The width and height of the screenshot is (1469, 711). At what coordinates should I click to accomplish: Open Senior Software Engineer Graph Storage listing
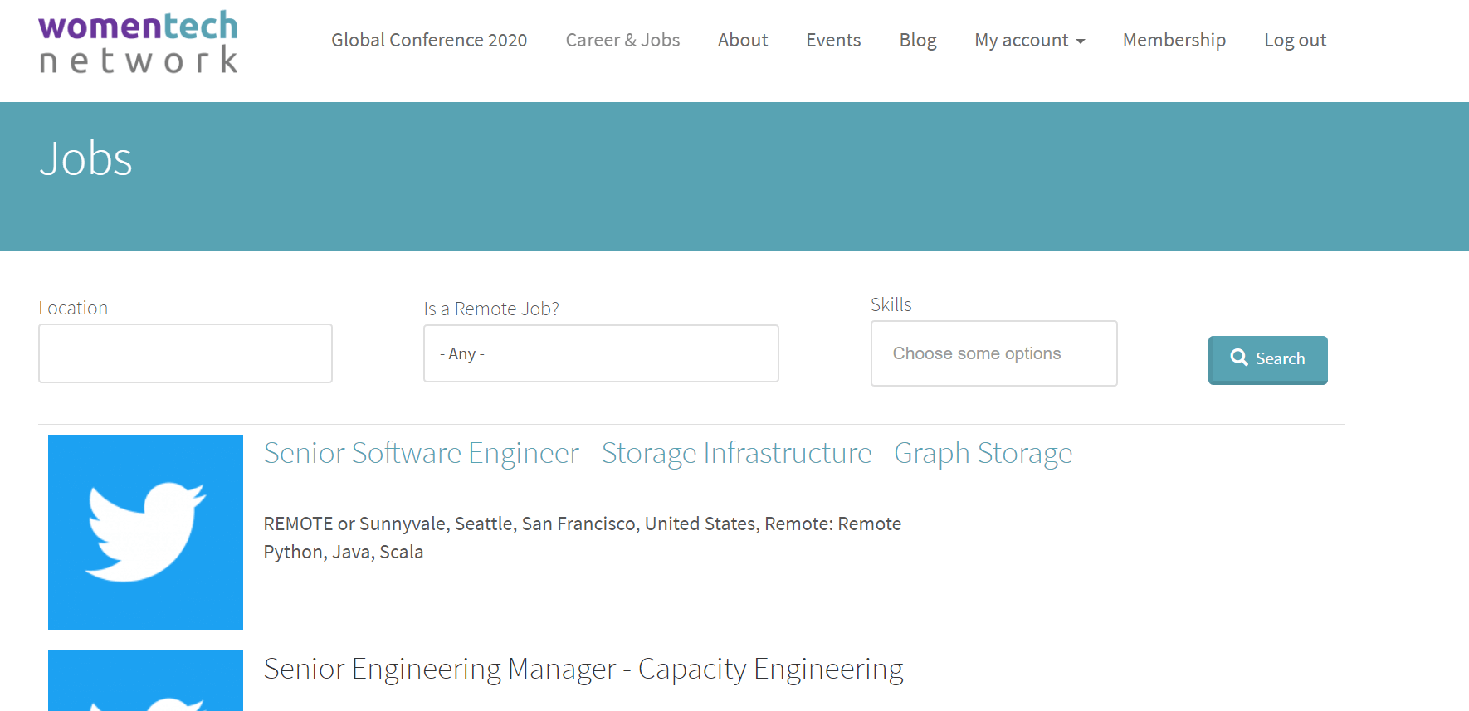point(667,453)
